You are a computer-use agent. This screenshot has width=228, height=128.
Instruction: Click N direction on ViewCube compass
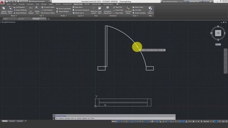tap(218, 27)
